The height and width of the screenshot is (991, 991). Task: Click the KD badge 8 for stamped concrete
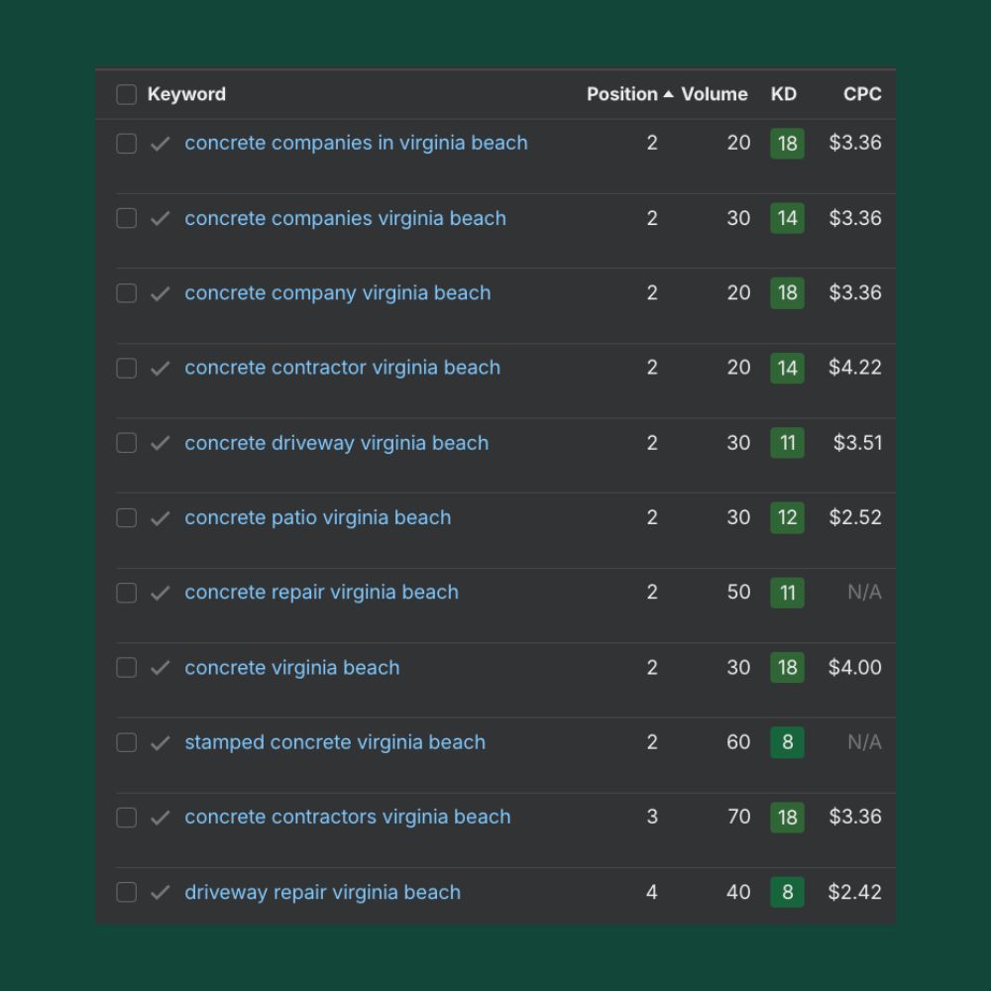point(787,742)
